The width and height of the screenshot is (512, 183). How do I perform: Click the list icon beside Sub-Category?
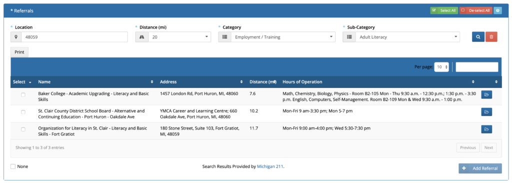click(349, 37)
